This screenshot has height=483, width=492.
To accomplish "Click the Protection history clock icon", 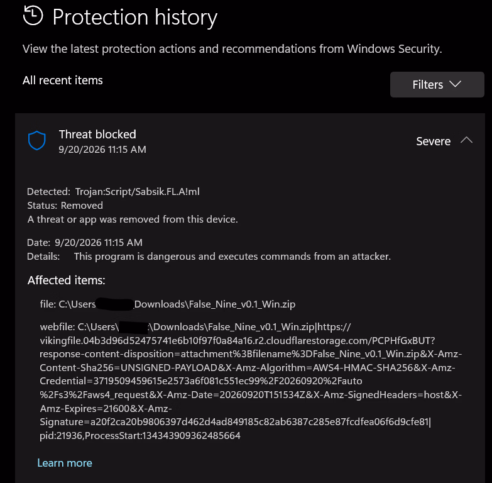I will click(33, 15).
